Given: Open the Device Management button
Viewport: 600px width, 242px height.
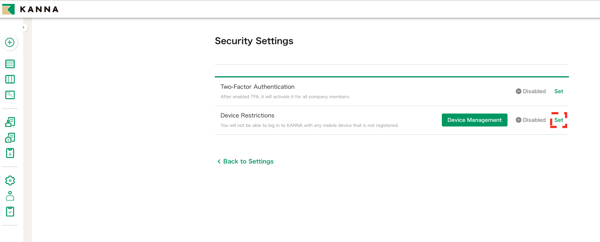Looking at the screenshot, I should (474, 120).
